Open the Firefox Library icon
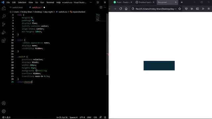212x119 pixels. [192, 9]
